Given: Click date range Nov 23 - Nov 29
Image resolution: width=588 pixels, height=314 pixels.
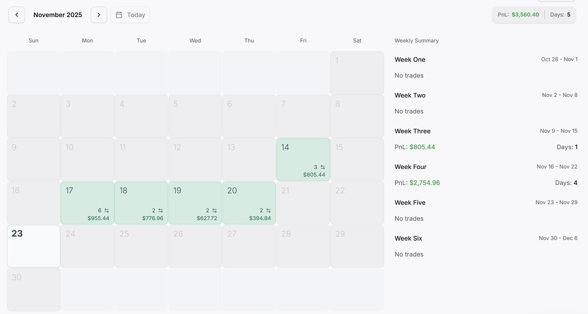Looking at the screenshot, I should pos(557,202).
